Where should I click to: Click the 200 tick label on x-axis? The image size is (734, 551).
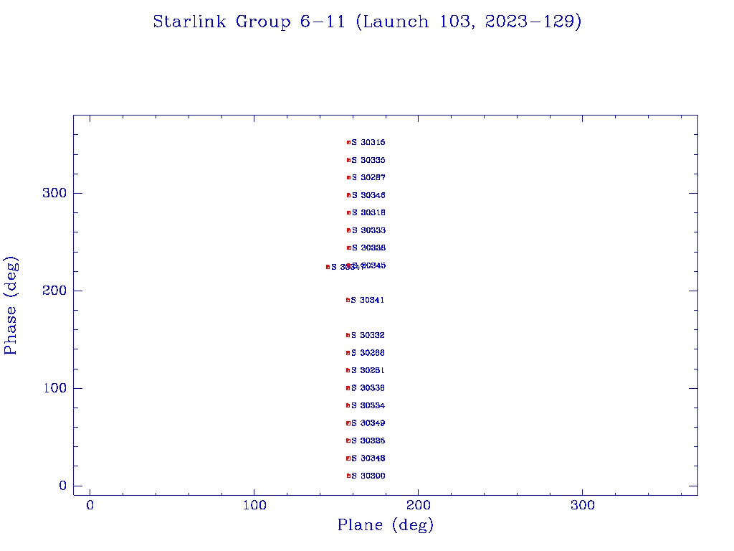pos(419,505)
